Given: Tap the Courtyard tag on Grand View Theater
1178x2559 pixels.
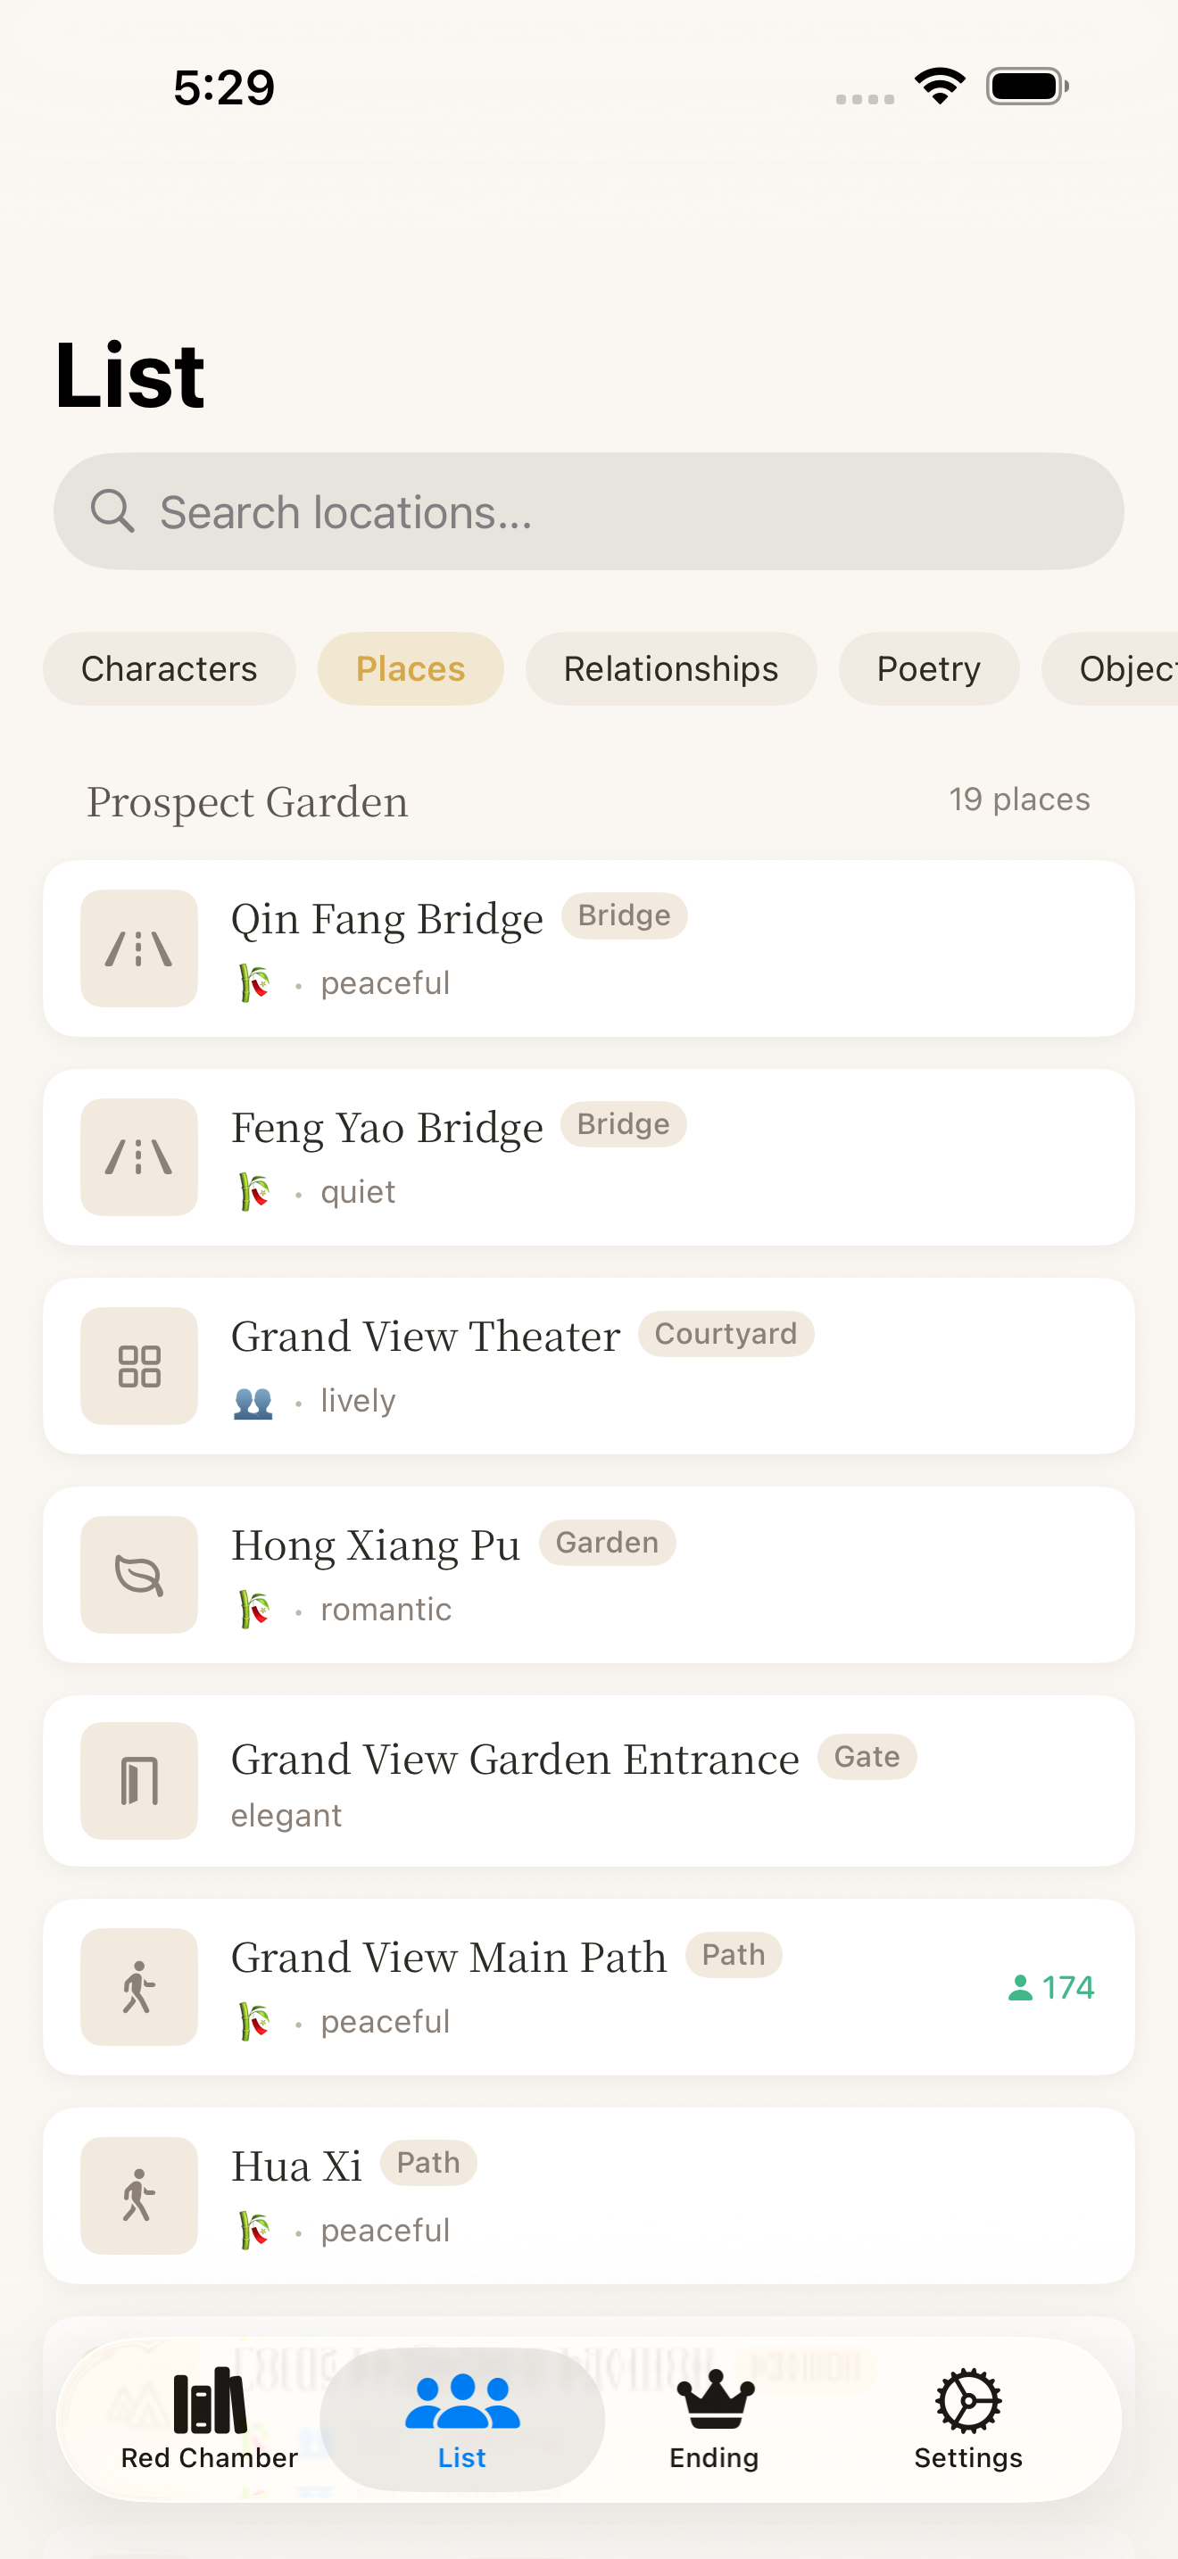Looking at the screenshot, I should pyautogui.click(x=725, y=1333).
